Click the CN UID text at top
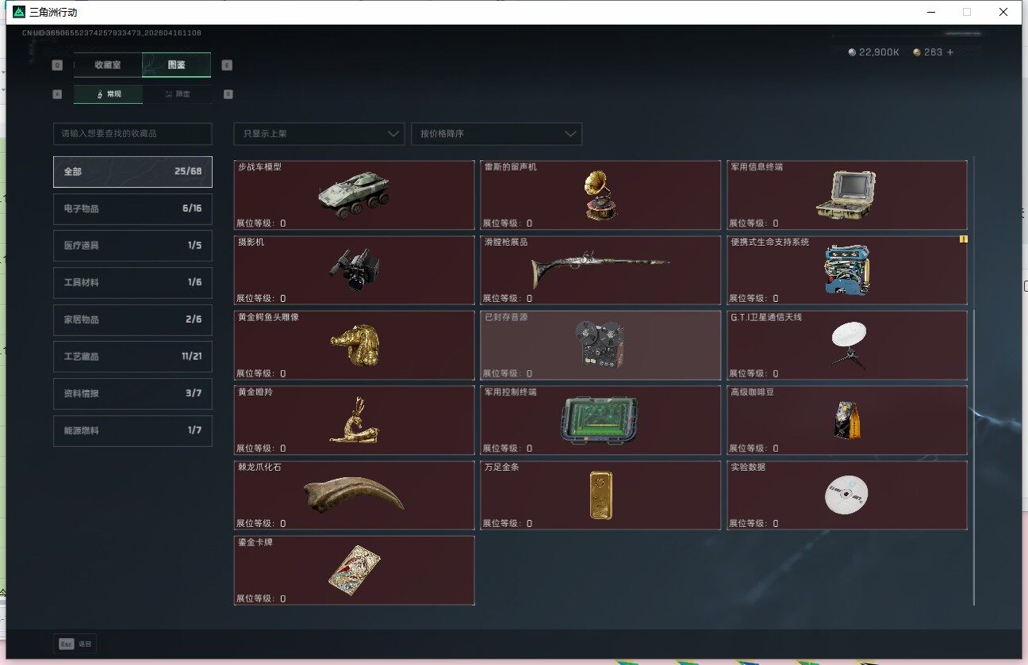Screen dimensions: 1028x665 pyautogui.click(x=111, y=33)
